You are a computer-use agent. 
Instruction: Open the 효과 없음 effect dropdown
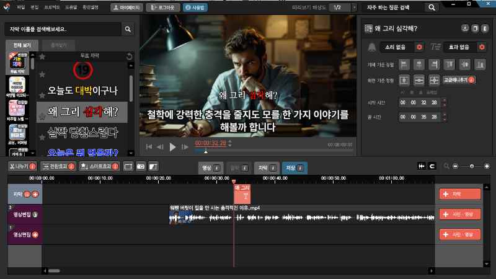(459, 47)
